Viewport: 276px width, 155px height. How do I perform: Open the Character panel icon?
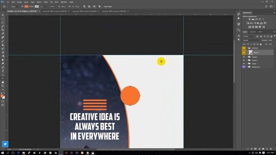(238, 36)
